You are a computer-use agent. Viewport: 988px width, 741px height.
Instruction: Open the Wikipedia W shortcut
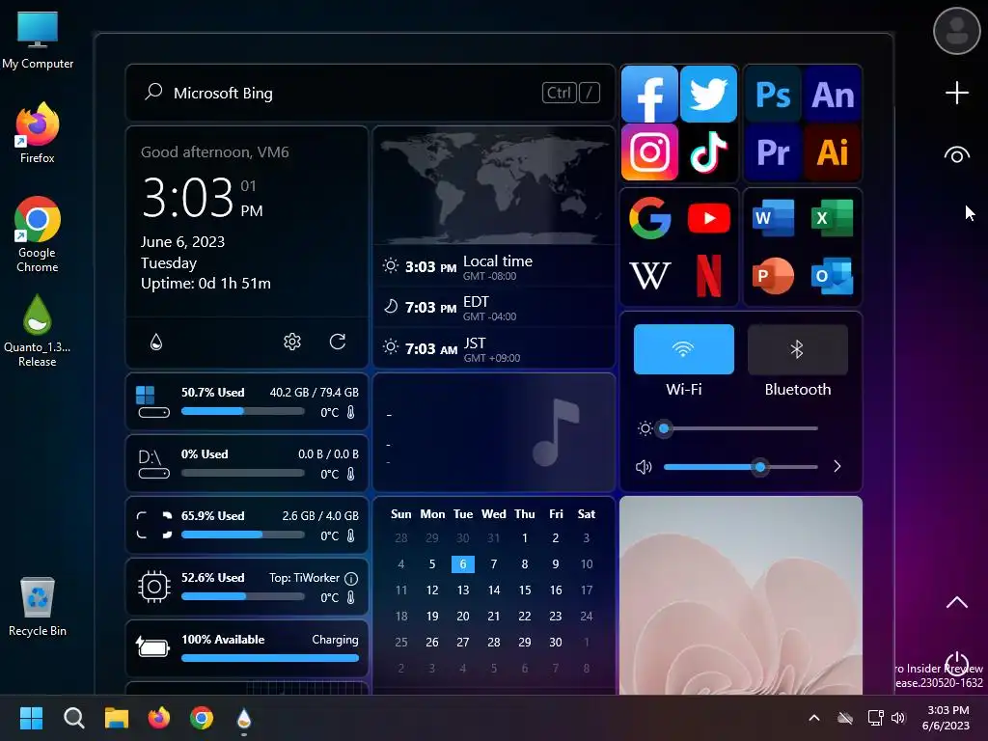click(649, 275)
